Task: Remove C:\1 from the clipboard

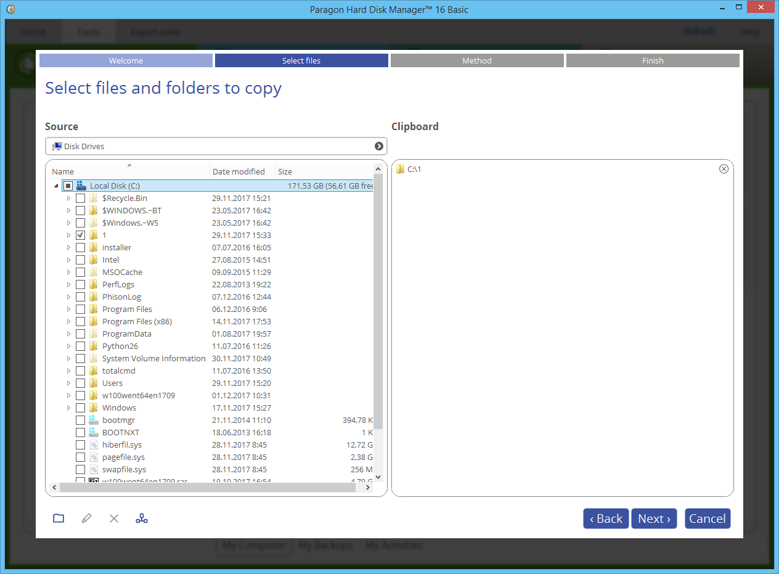Action: click(x=724, y=169)
